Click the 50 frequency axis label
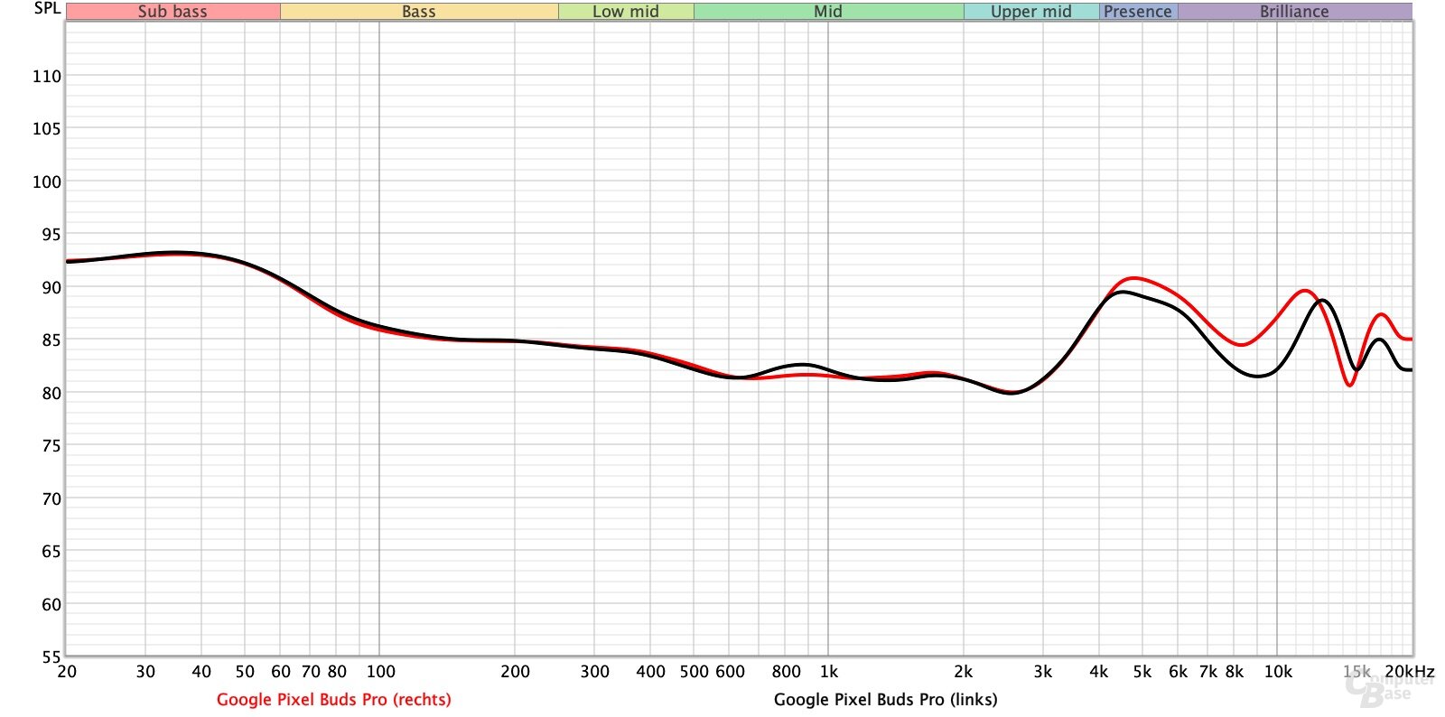Image resolution: width=1445 pixels, height=717 pixels. click(x=245, y=672)
